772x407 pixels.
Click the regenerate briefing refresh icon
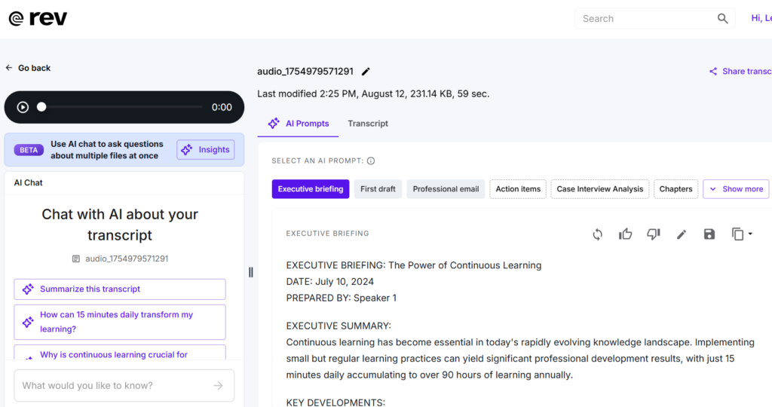click(597, 234)
